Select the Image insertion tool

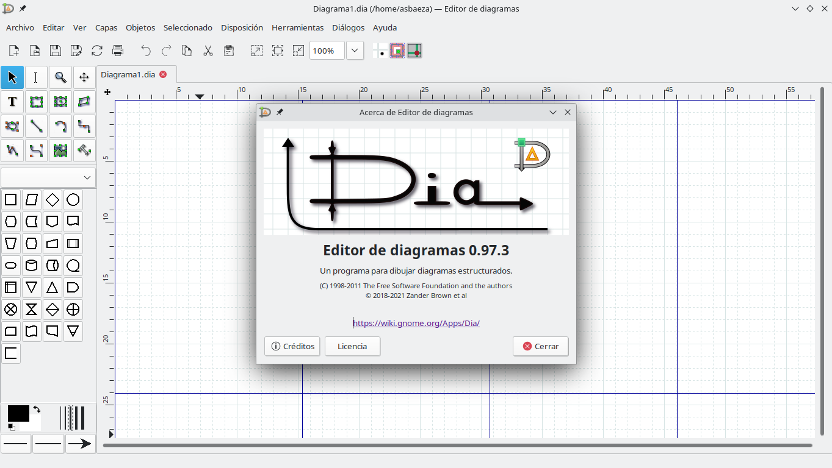(60, 151)
